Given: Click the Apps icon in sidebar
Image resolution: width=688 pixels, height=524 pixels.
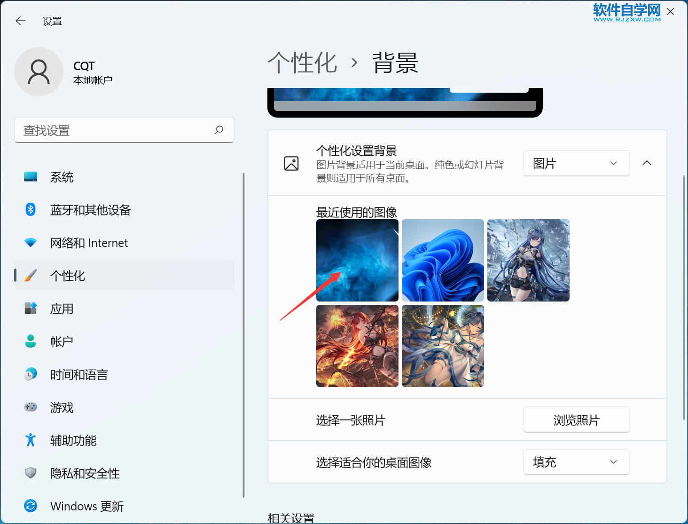Looking at the screenshot, I should 31,309.
